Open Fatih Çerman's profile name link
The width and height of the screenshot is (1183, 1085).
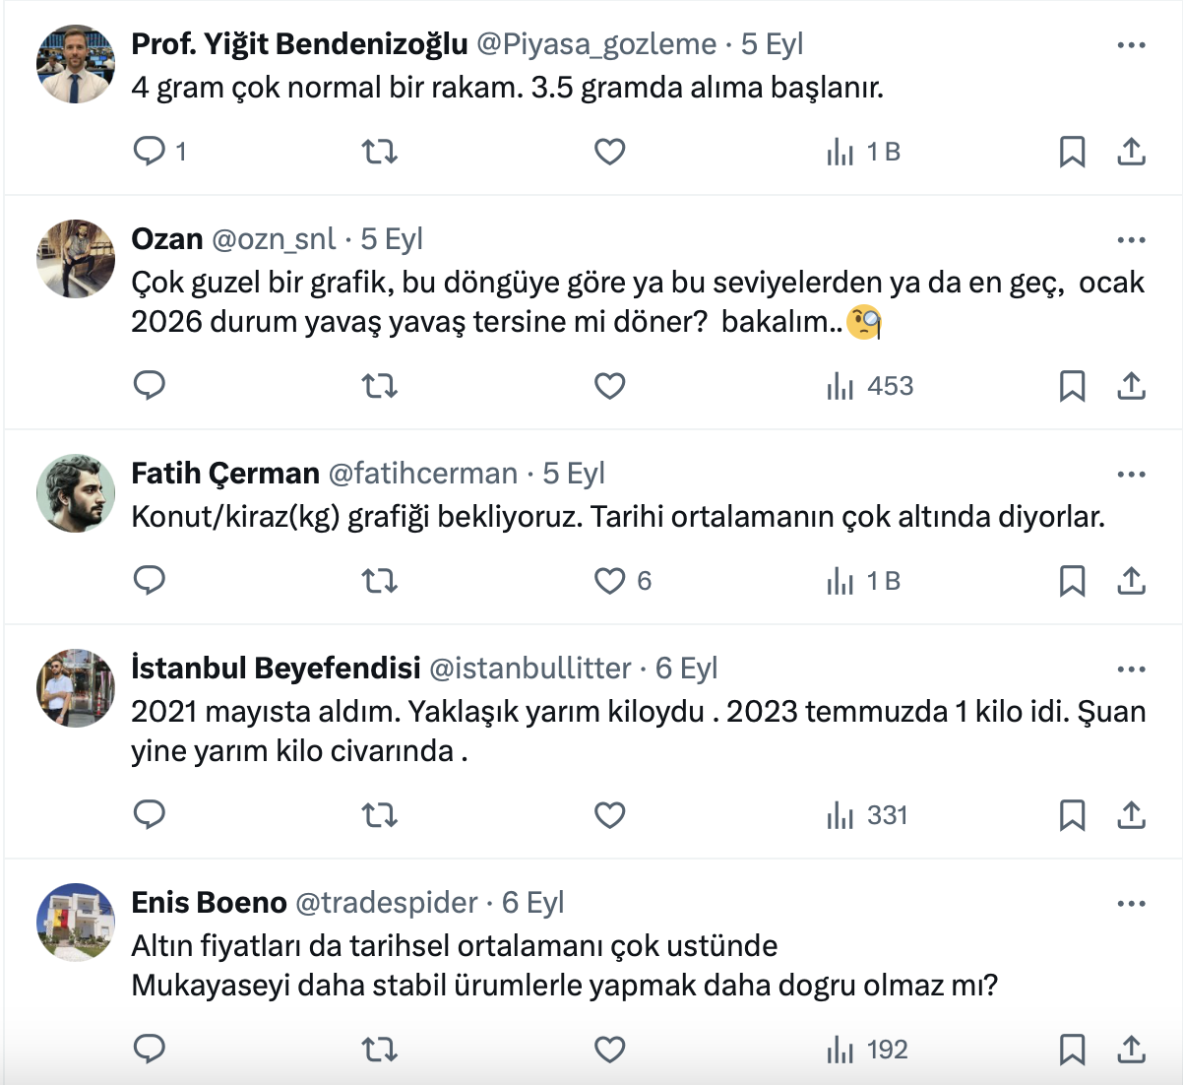[225, 474]
